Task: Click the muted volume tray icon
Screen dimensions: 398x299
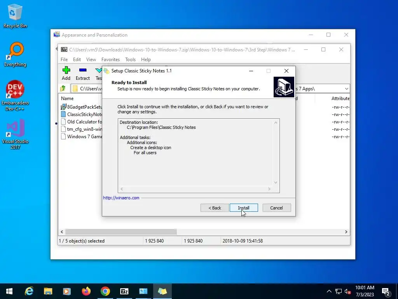Action: tap(348, 291)
